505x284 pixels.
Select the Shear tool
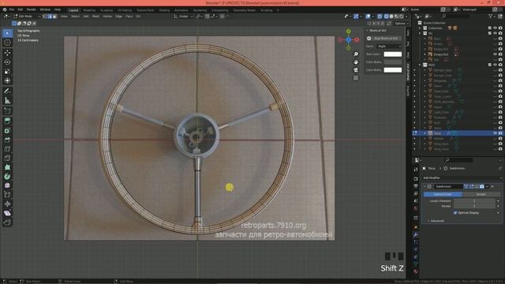point(7,213)
